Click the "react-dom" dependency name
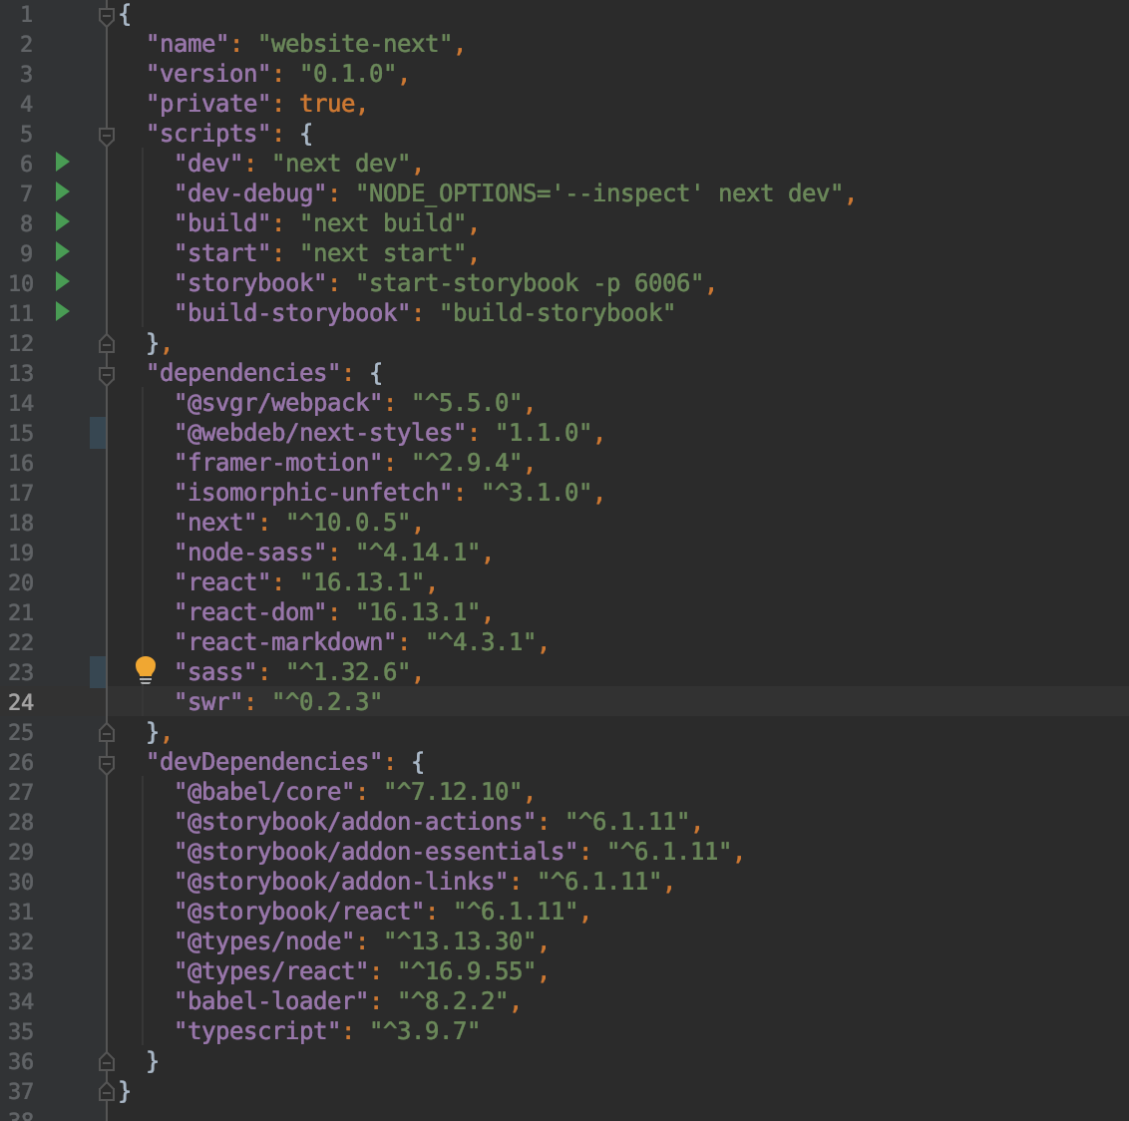 251,612
